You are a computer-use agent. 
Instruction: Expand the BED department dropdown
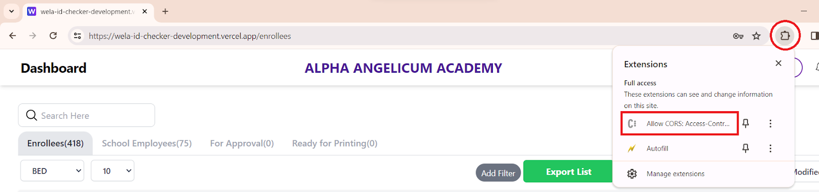click(x=52, y=170)
